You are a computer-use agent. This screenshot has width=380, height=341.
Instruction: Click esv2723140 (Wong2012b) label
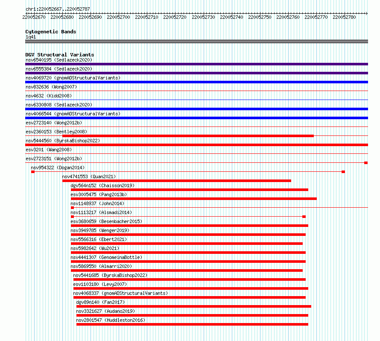(x=54, y=123)
